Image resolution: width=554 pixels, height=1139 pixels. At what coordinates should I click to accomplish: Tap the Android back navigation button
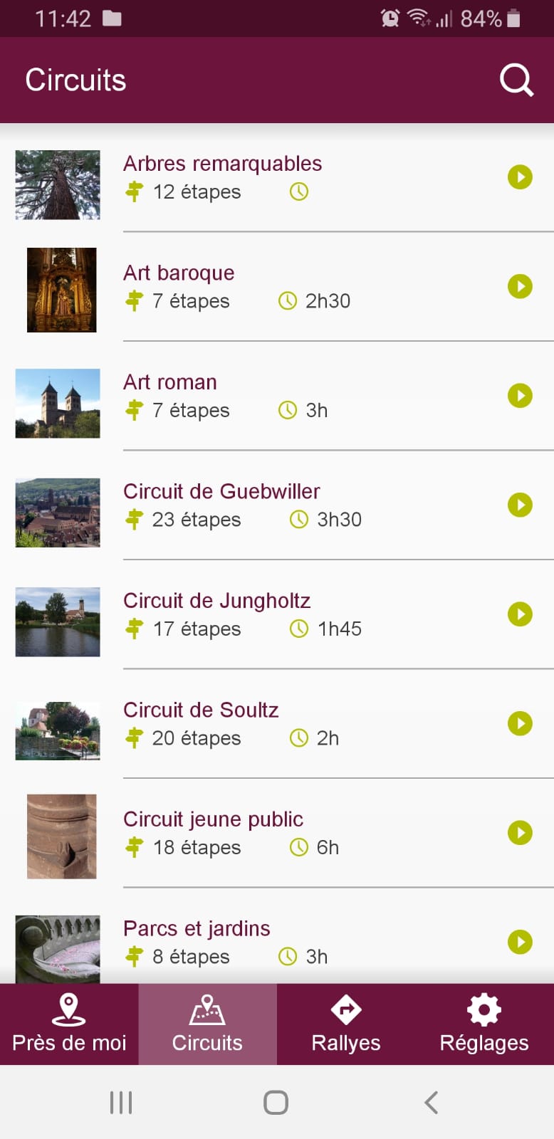coord(431,1103)
